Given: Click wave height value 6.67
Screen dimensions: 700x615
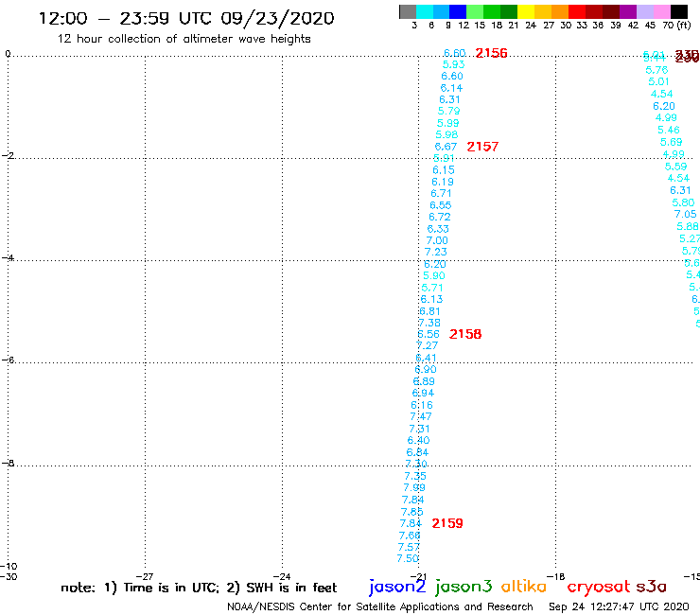Looking at the screenshot, I should 446,147.
